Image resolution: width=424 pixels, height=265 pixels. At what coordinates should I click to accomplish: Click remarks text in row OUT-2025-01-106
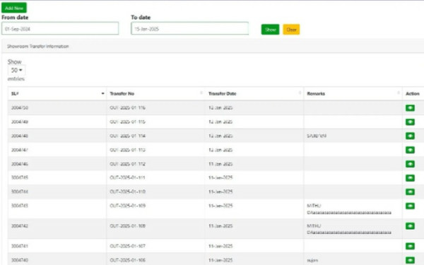312,260
